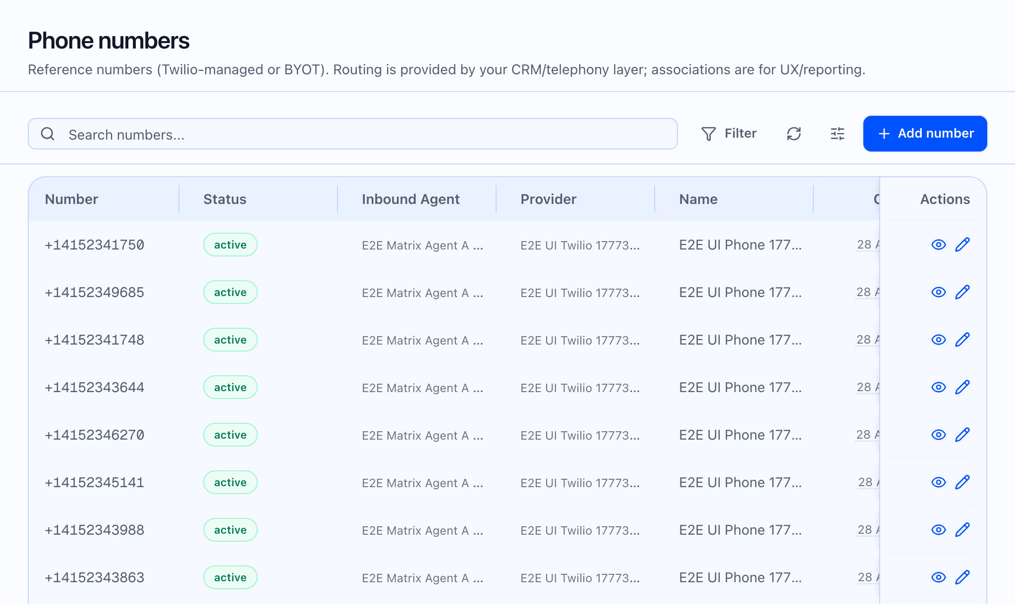
Task: Click the inbound agent cell for +14152341748
Action: tap(422, 340)
